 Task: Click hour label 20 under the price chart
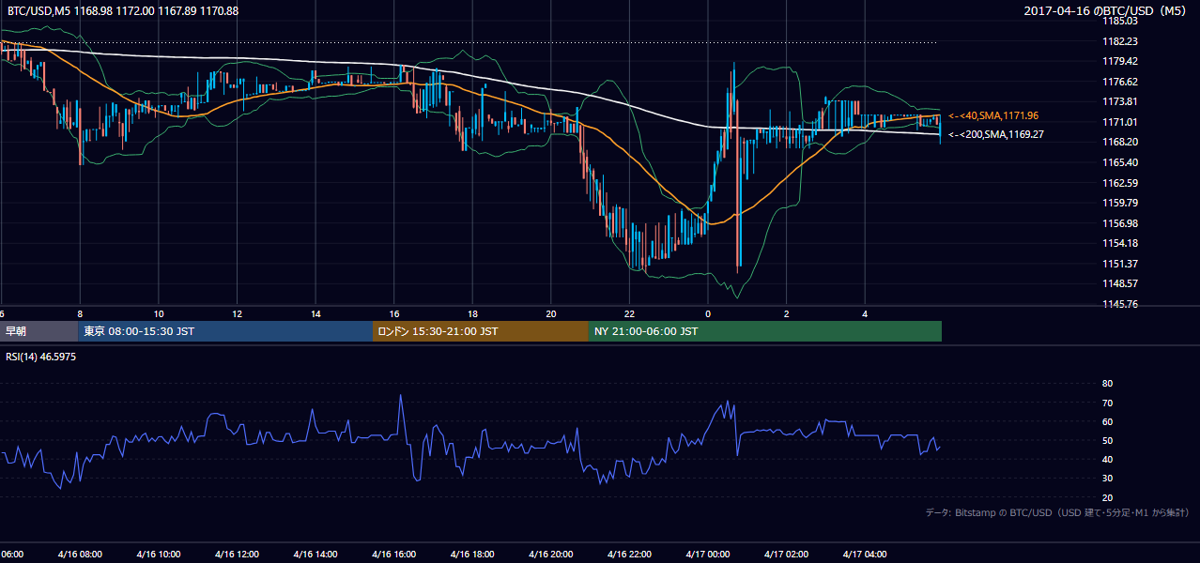click(x=551, y=313)
